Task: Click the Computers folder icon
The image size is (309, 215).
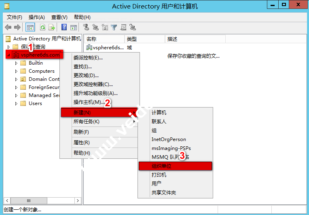Action: click(x=23, y=71)
